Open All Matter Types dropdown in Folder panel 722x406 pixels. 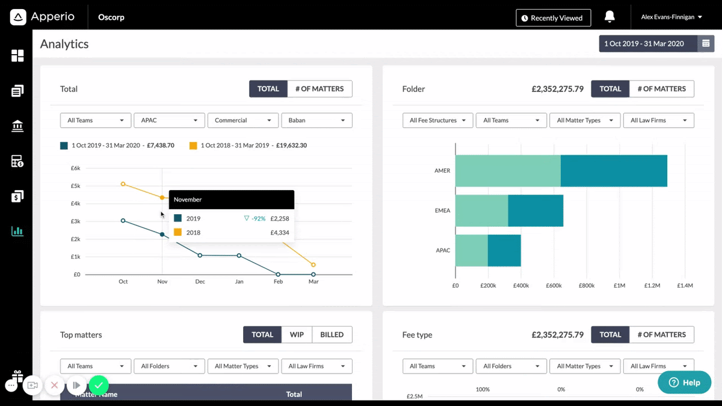[585, 120]
